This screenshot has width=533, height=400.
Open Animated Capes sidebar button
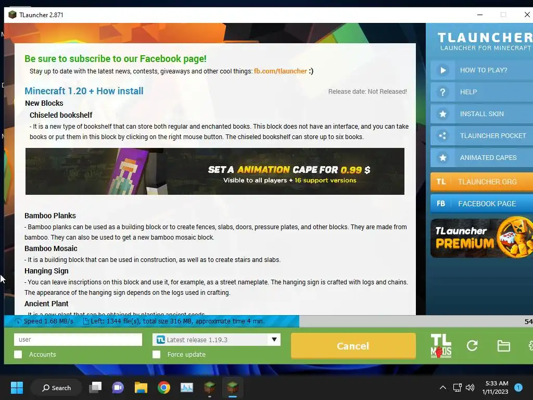click(481, 157)
